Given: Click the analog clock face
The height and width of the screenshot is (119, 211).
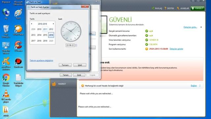Looking at the screenshot, I should 71,31.
